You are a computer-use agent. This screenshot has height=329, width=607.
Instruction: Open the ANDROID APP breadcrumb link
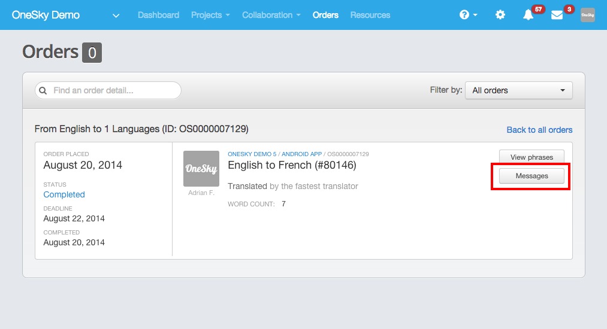301,154
